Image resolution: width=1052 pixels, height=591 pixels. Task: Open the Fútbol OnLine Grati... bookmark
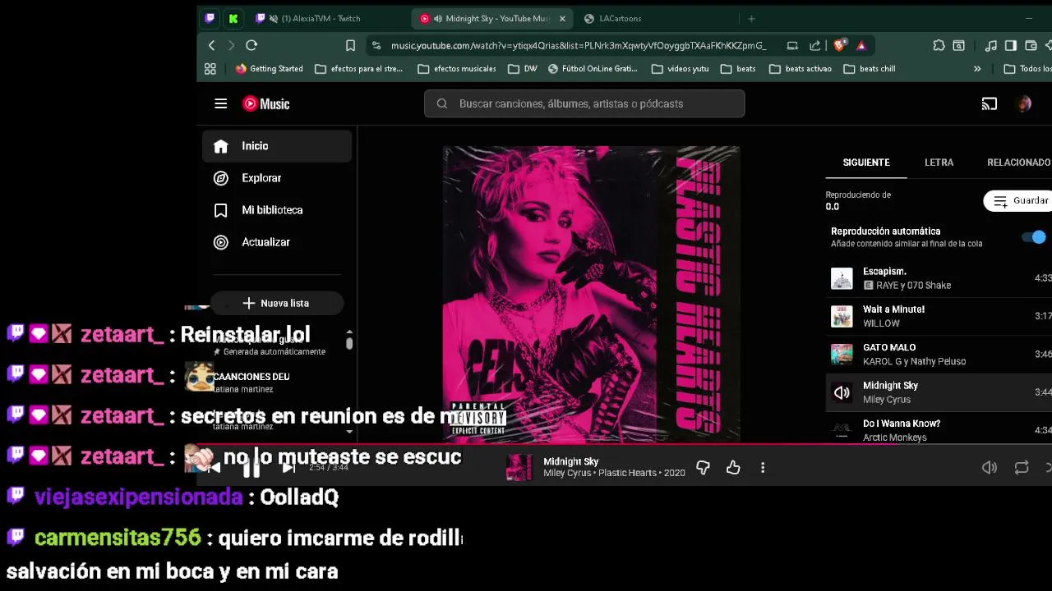pos(593,69)
